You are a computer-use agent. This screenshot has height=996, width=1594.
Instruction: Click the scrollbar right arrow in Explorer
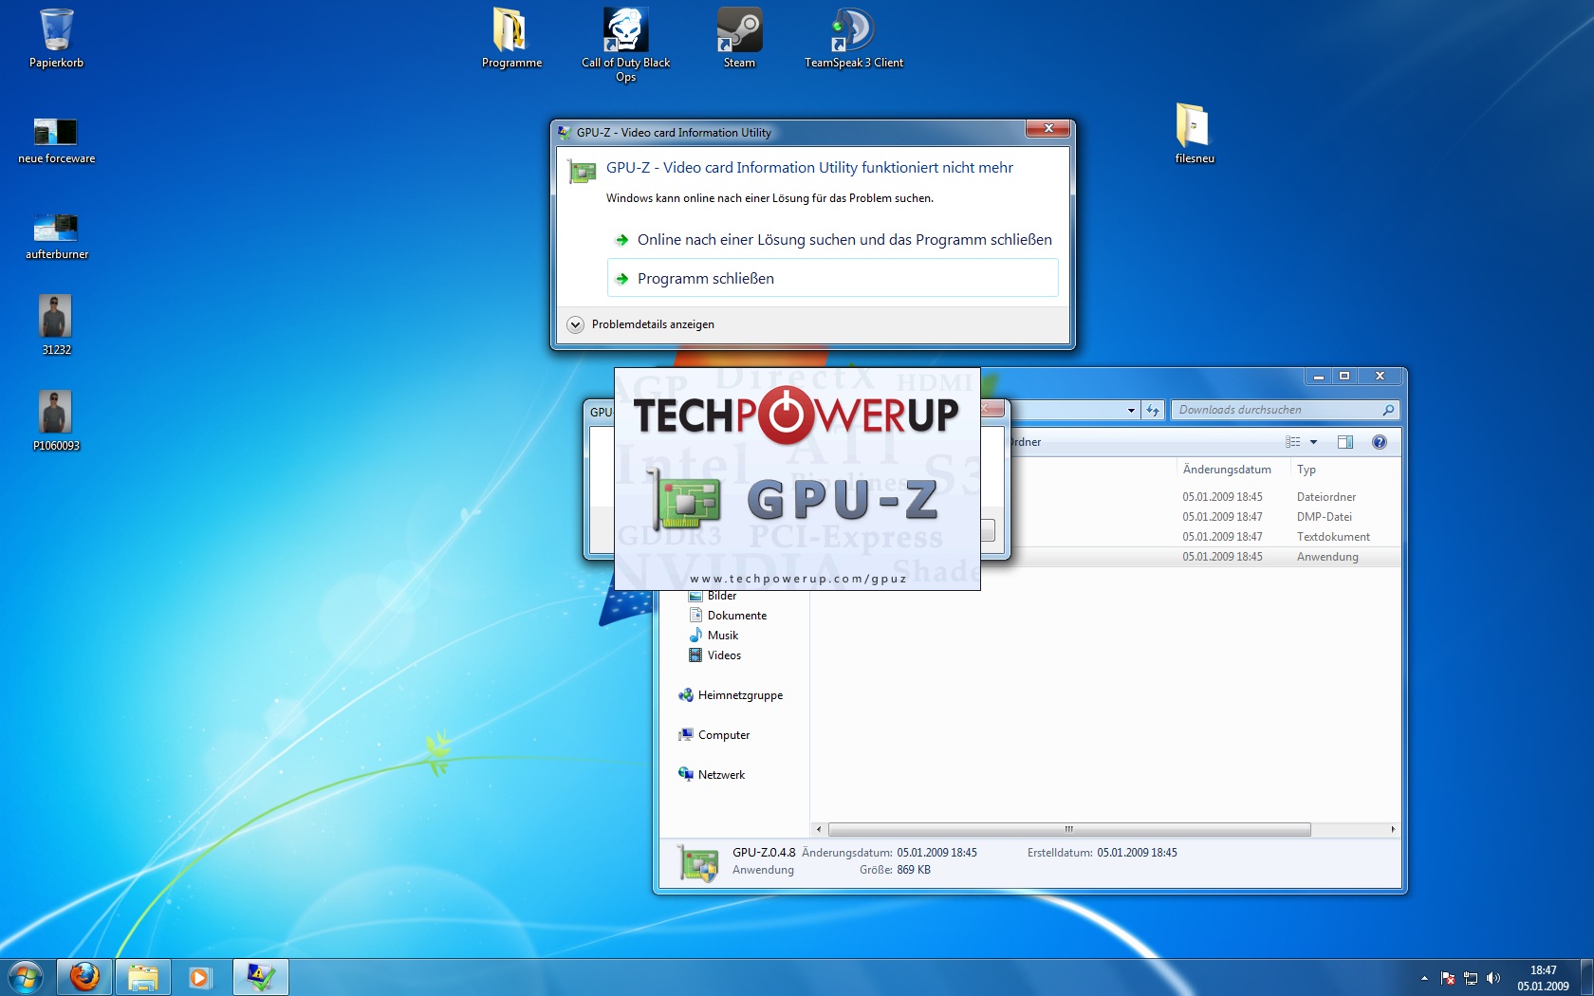pyautogui.click(x=1393, y=829)
